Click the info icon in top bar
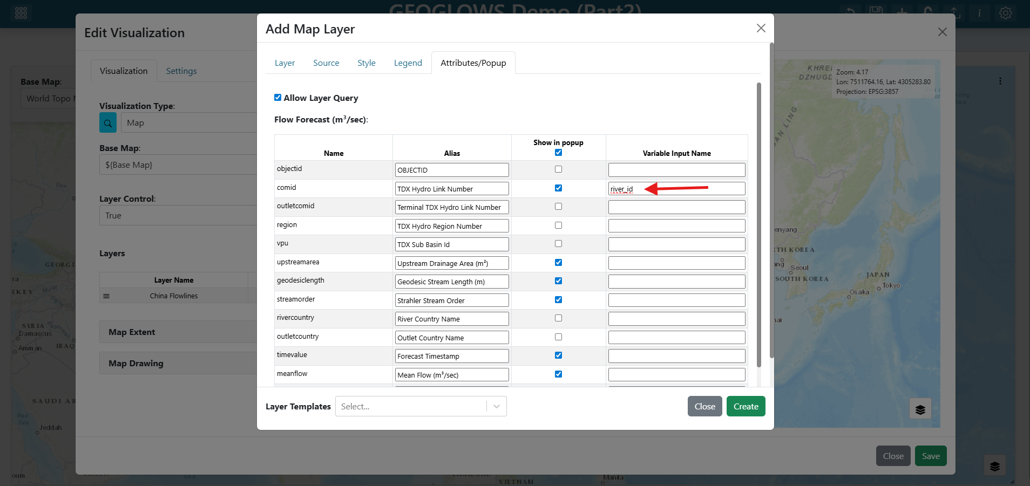Screen dimensions: 1030x486 tap(979, 13)
